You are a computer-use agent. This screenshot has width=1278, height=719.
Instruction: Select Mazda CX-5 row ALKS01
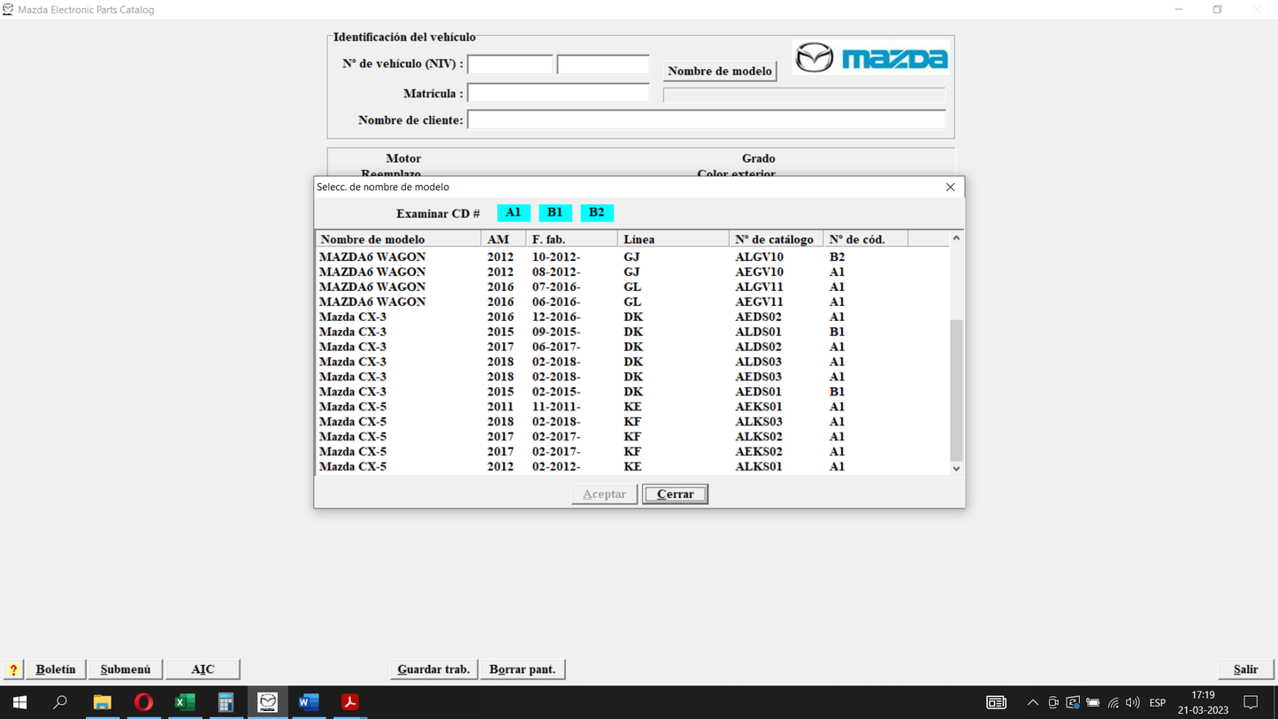tap(632, 467)
